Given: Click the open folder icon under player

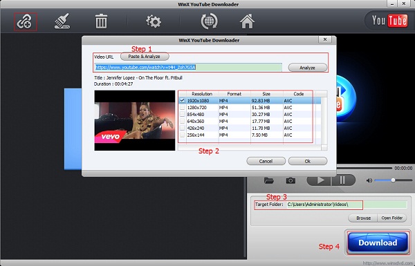Looking at the screenshot, I should point(269,180).
